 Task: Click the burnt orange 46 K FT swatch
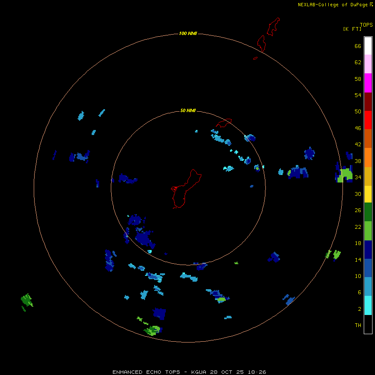[368, 138]
